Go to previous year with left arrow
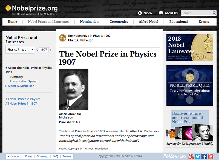219x160 pixels. point(37,50)
